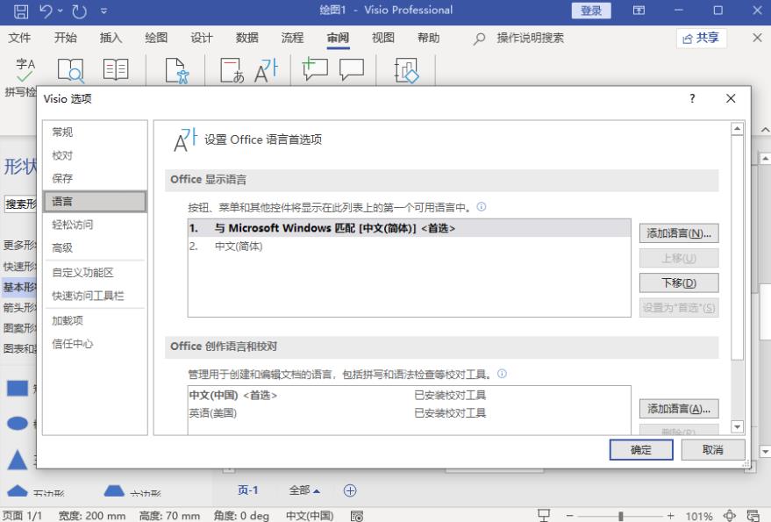Viewport: 771px width, 522px height.
Task: Select 快速访问工具栏 in options sidebar
Action: 95,296
